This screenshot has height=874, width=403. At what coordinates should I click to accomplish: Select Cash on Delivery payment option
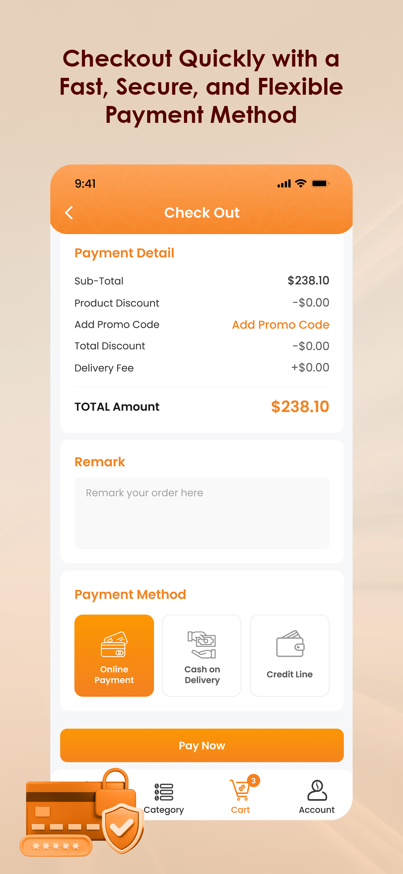(x=202, y=655)
